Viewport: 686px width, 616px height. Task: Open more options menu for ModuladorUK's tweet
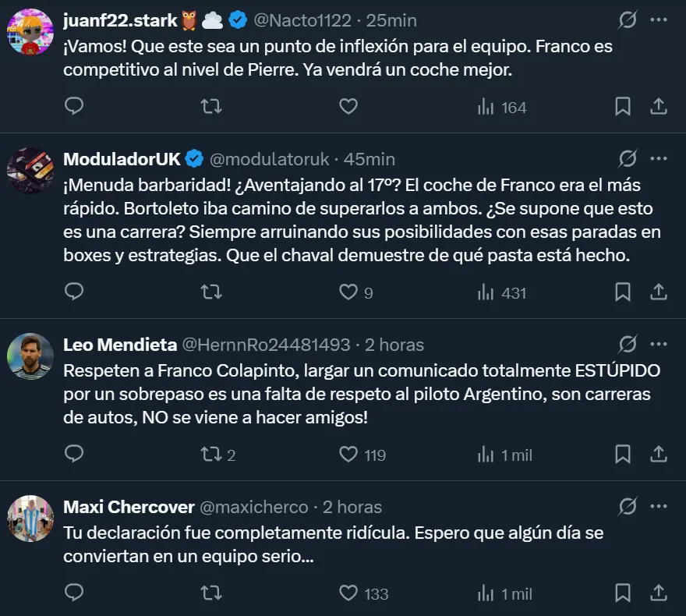point(658,159)
